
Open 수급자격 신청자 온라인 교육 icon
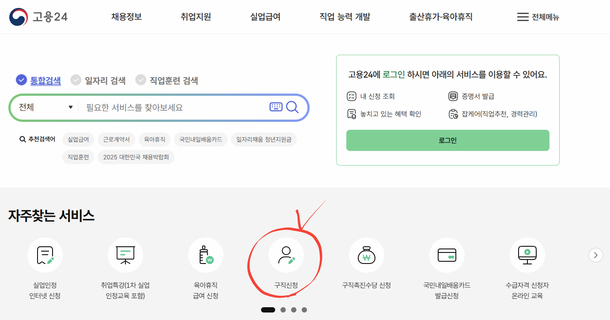click(527, 255)
